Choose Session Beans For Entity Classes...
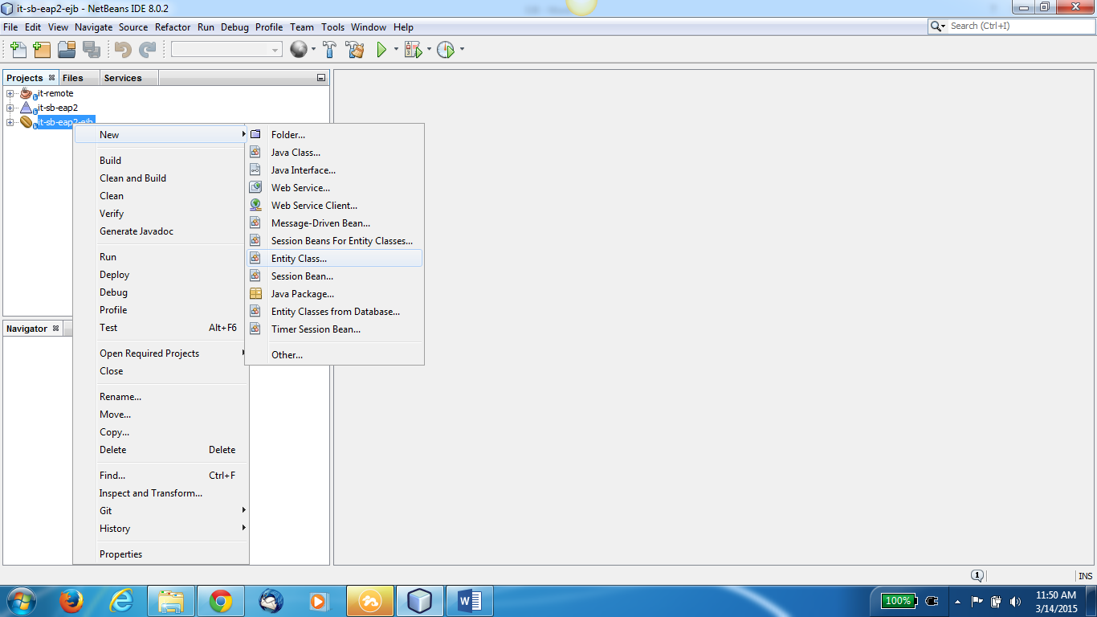This screenshot has width=1097, height=617. (x=334, y=241)
